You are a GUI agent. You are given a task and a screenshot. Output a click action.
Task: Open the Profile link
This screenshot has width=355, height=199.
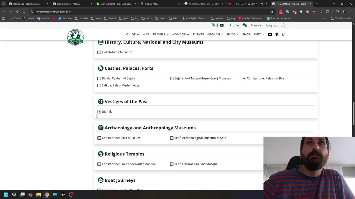[x=234, y=25]
